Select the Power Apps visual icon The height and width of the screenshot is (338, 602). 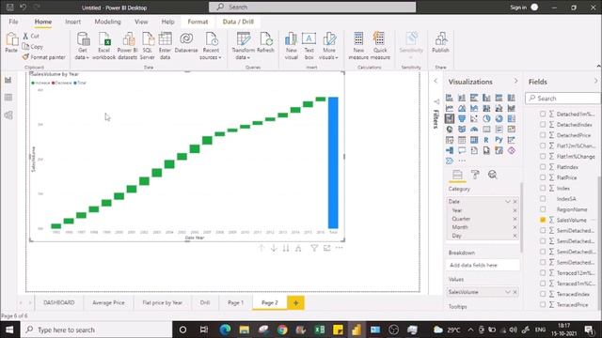click(511, 150)
